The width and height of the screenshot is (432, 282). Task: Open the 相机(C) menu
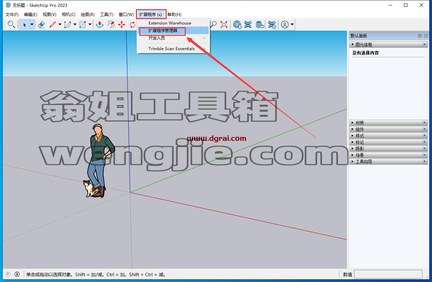click(68, 14)
